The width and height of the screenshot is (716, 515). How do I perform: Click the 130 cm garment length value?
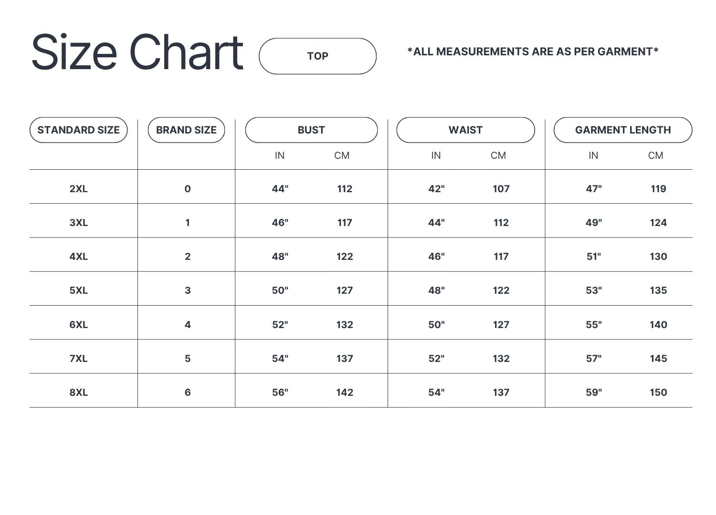658,257
